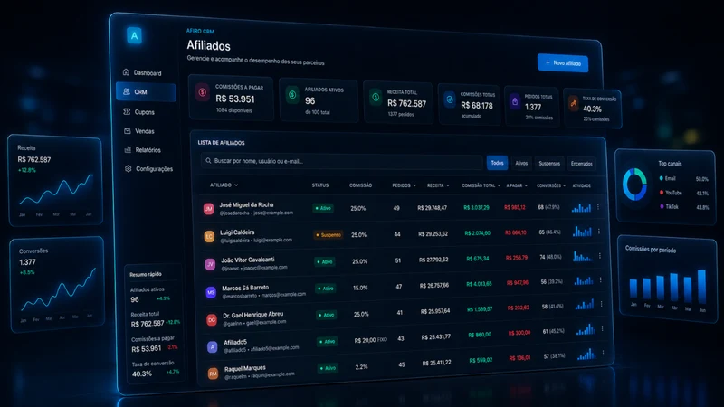724x407 pixels.
Task: Click the Afiro CRM logo icon
Action: coord(134,35)
